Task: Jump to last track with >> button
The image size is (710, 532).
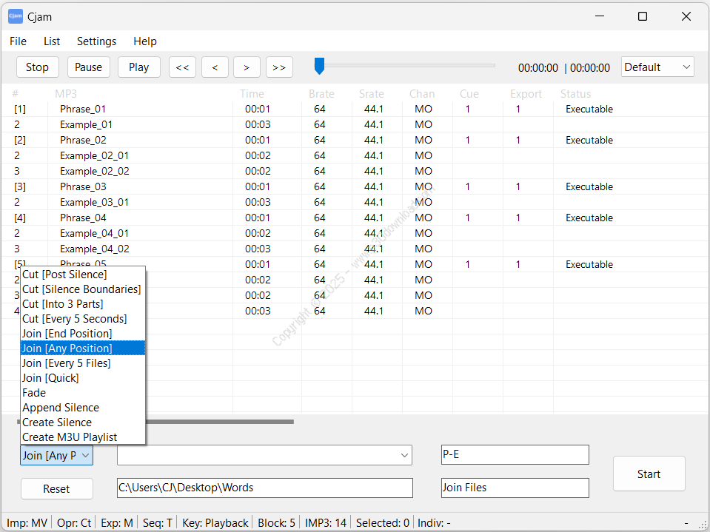Action: (279, 67)
